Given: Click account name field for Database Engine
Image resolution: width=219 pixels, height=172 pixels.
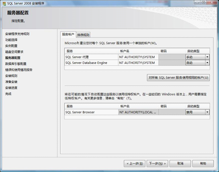Looking at the screenshot, I should pyautogui.click(x=138, y=63).
